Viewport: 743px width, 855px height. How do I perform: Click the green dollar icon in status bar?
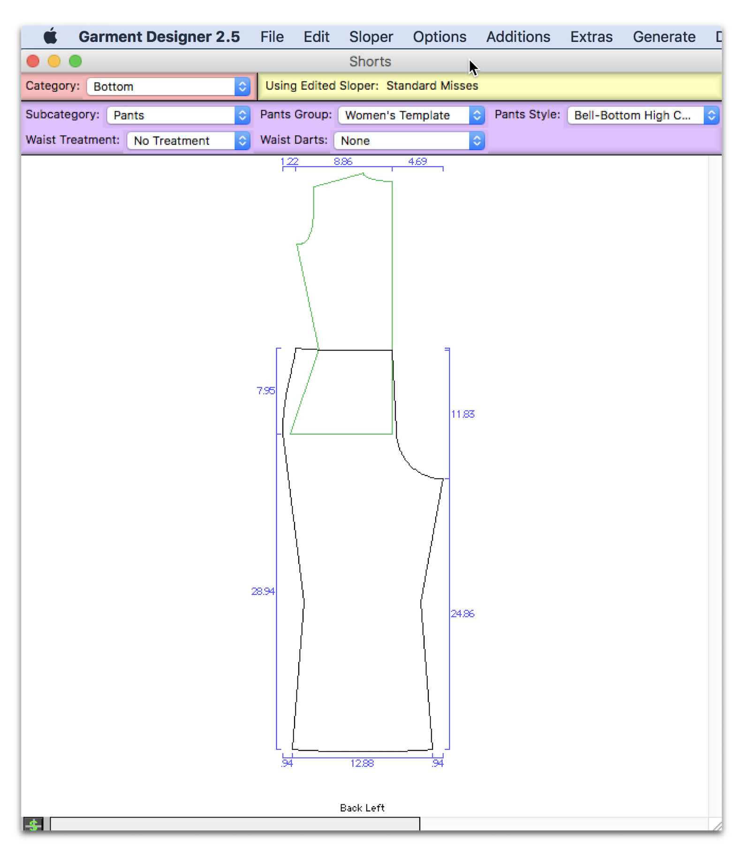tap(33, 824)
